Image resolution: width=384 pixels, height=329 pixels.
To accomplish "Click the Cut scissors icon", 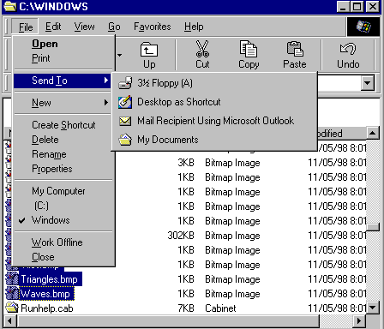I will click(202, 49).
